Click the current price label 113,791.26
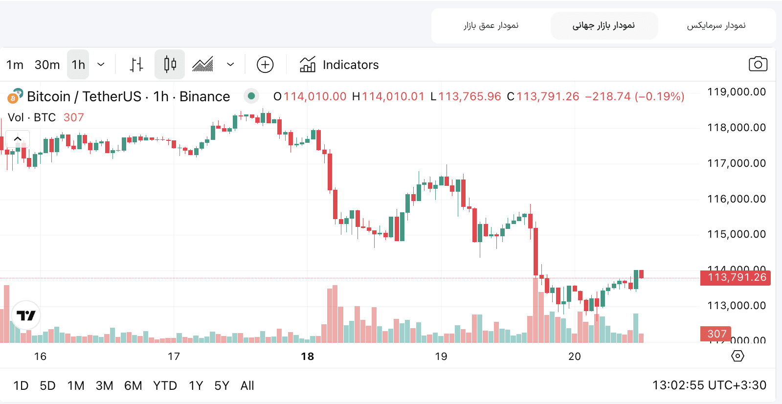 coord(736,277)
